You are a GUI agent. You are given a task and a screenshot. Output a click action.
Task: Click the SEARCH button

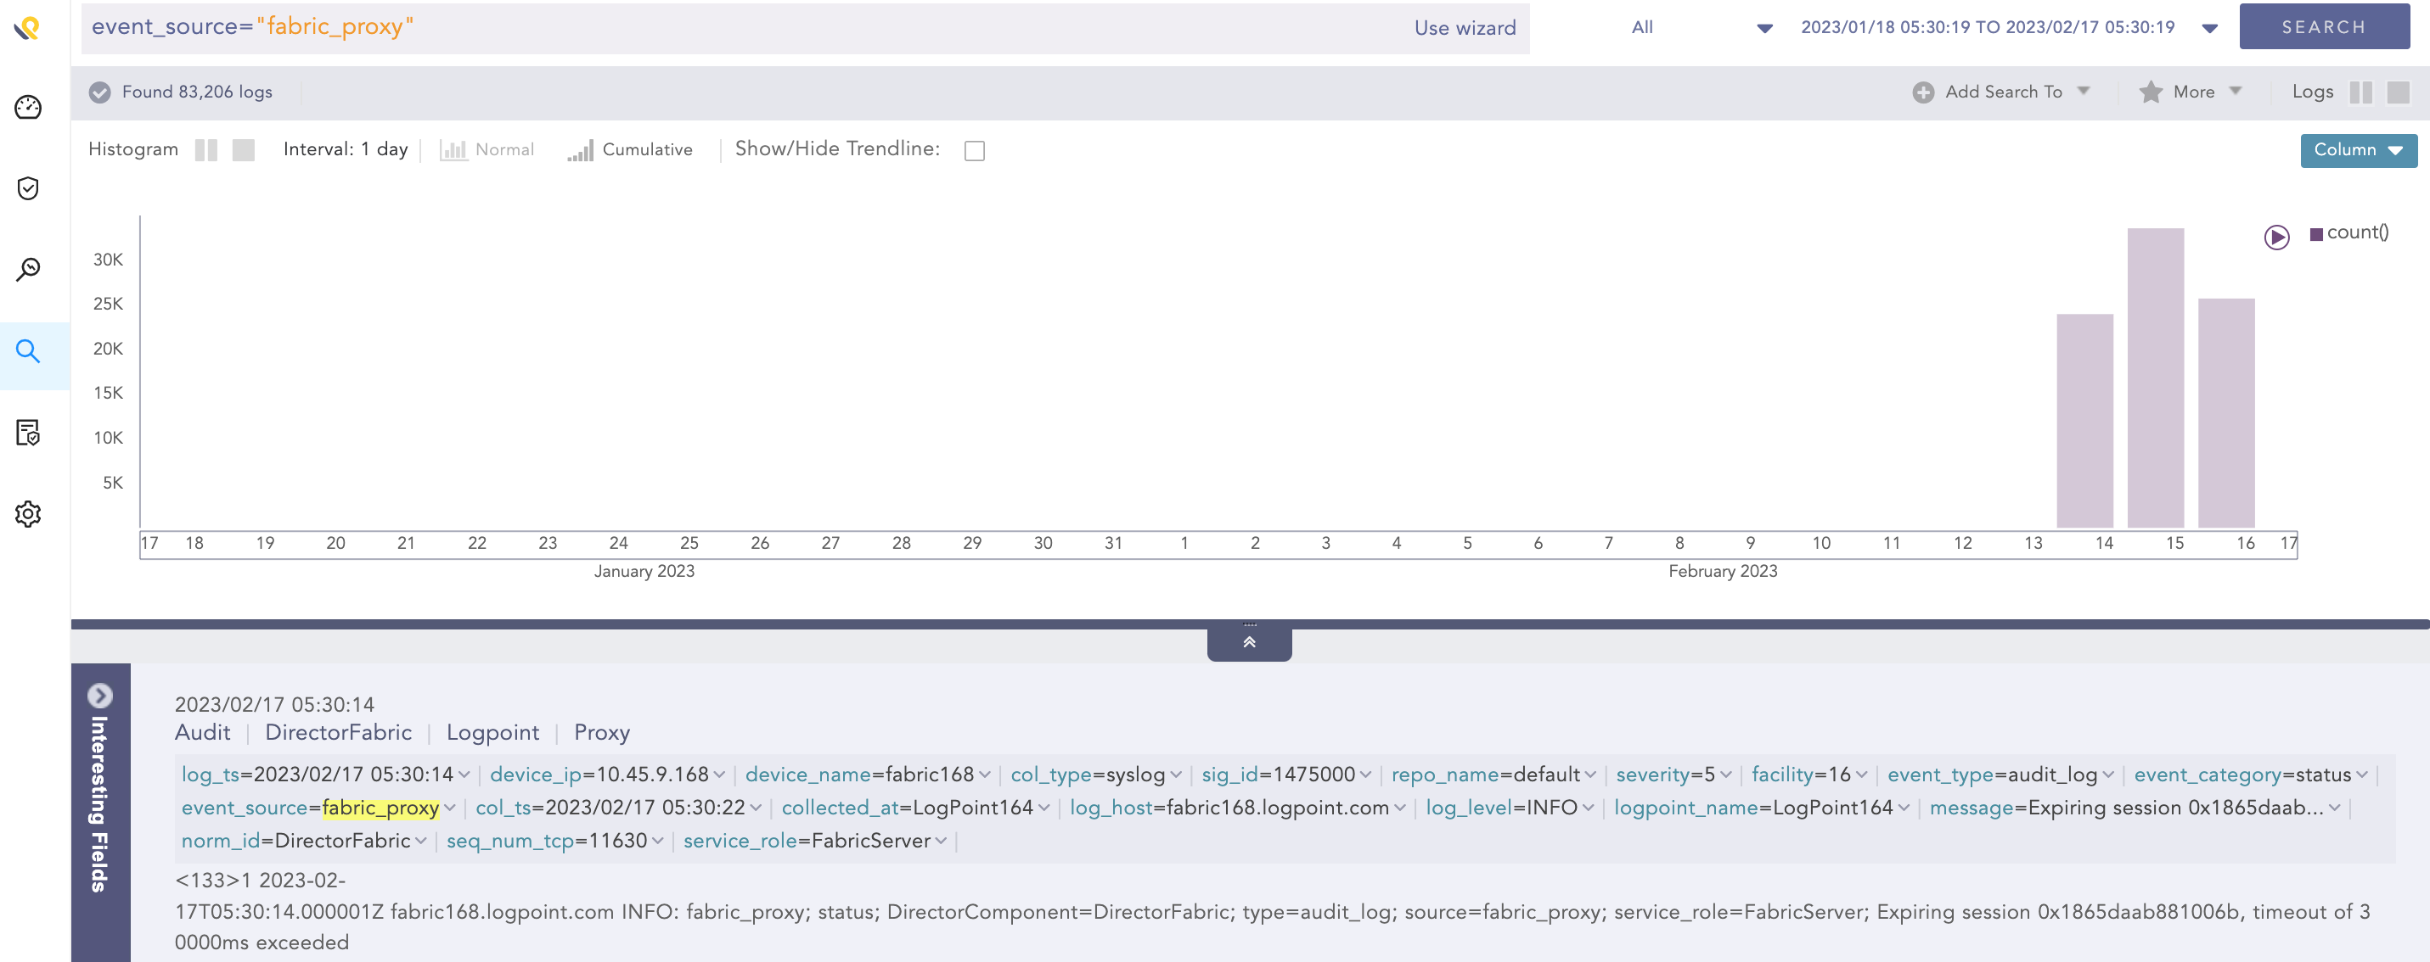click(x=2325, y=26)
